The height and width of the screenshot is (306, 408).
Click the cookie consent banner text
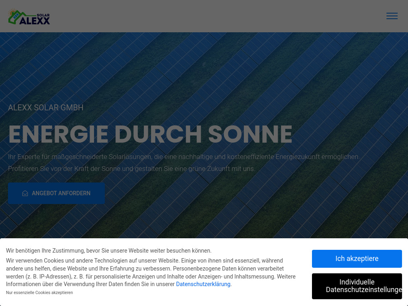151,272
